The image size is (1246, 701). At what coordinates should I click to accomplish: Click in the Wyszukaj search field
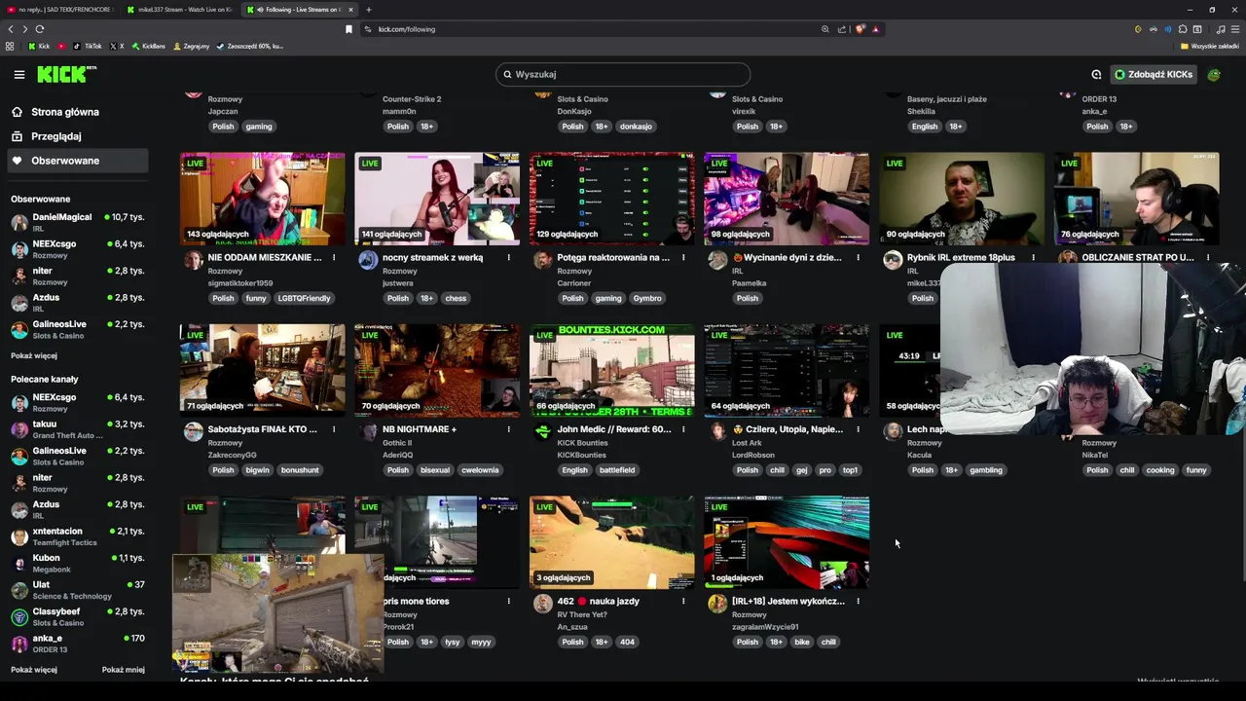623,74
